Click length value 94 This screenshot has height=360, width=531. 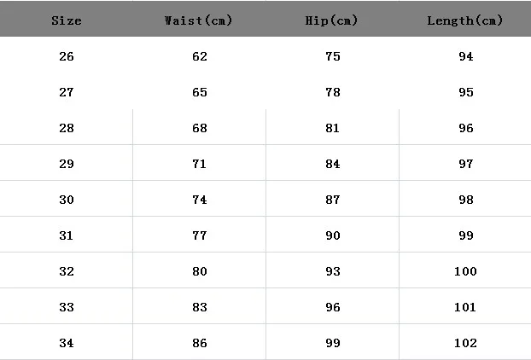tap(466, 56)
